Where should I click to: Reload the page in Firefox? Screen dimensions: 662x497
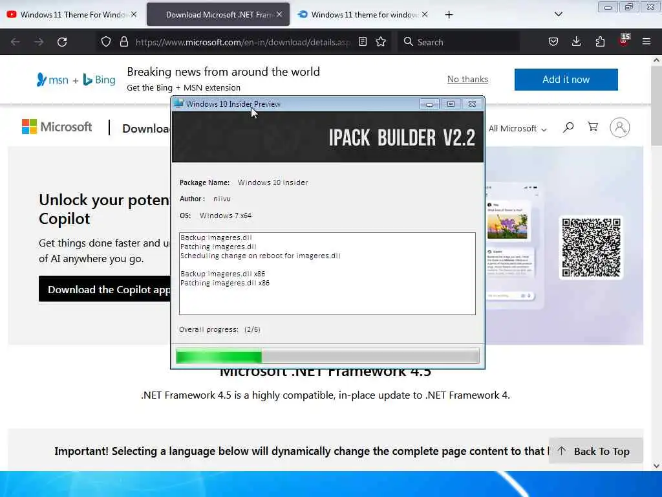pyautogui.click(x=62, y=42)
